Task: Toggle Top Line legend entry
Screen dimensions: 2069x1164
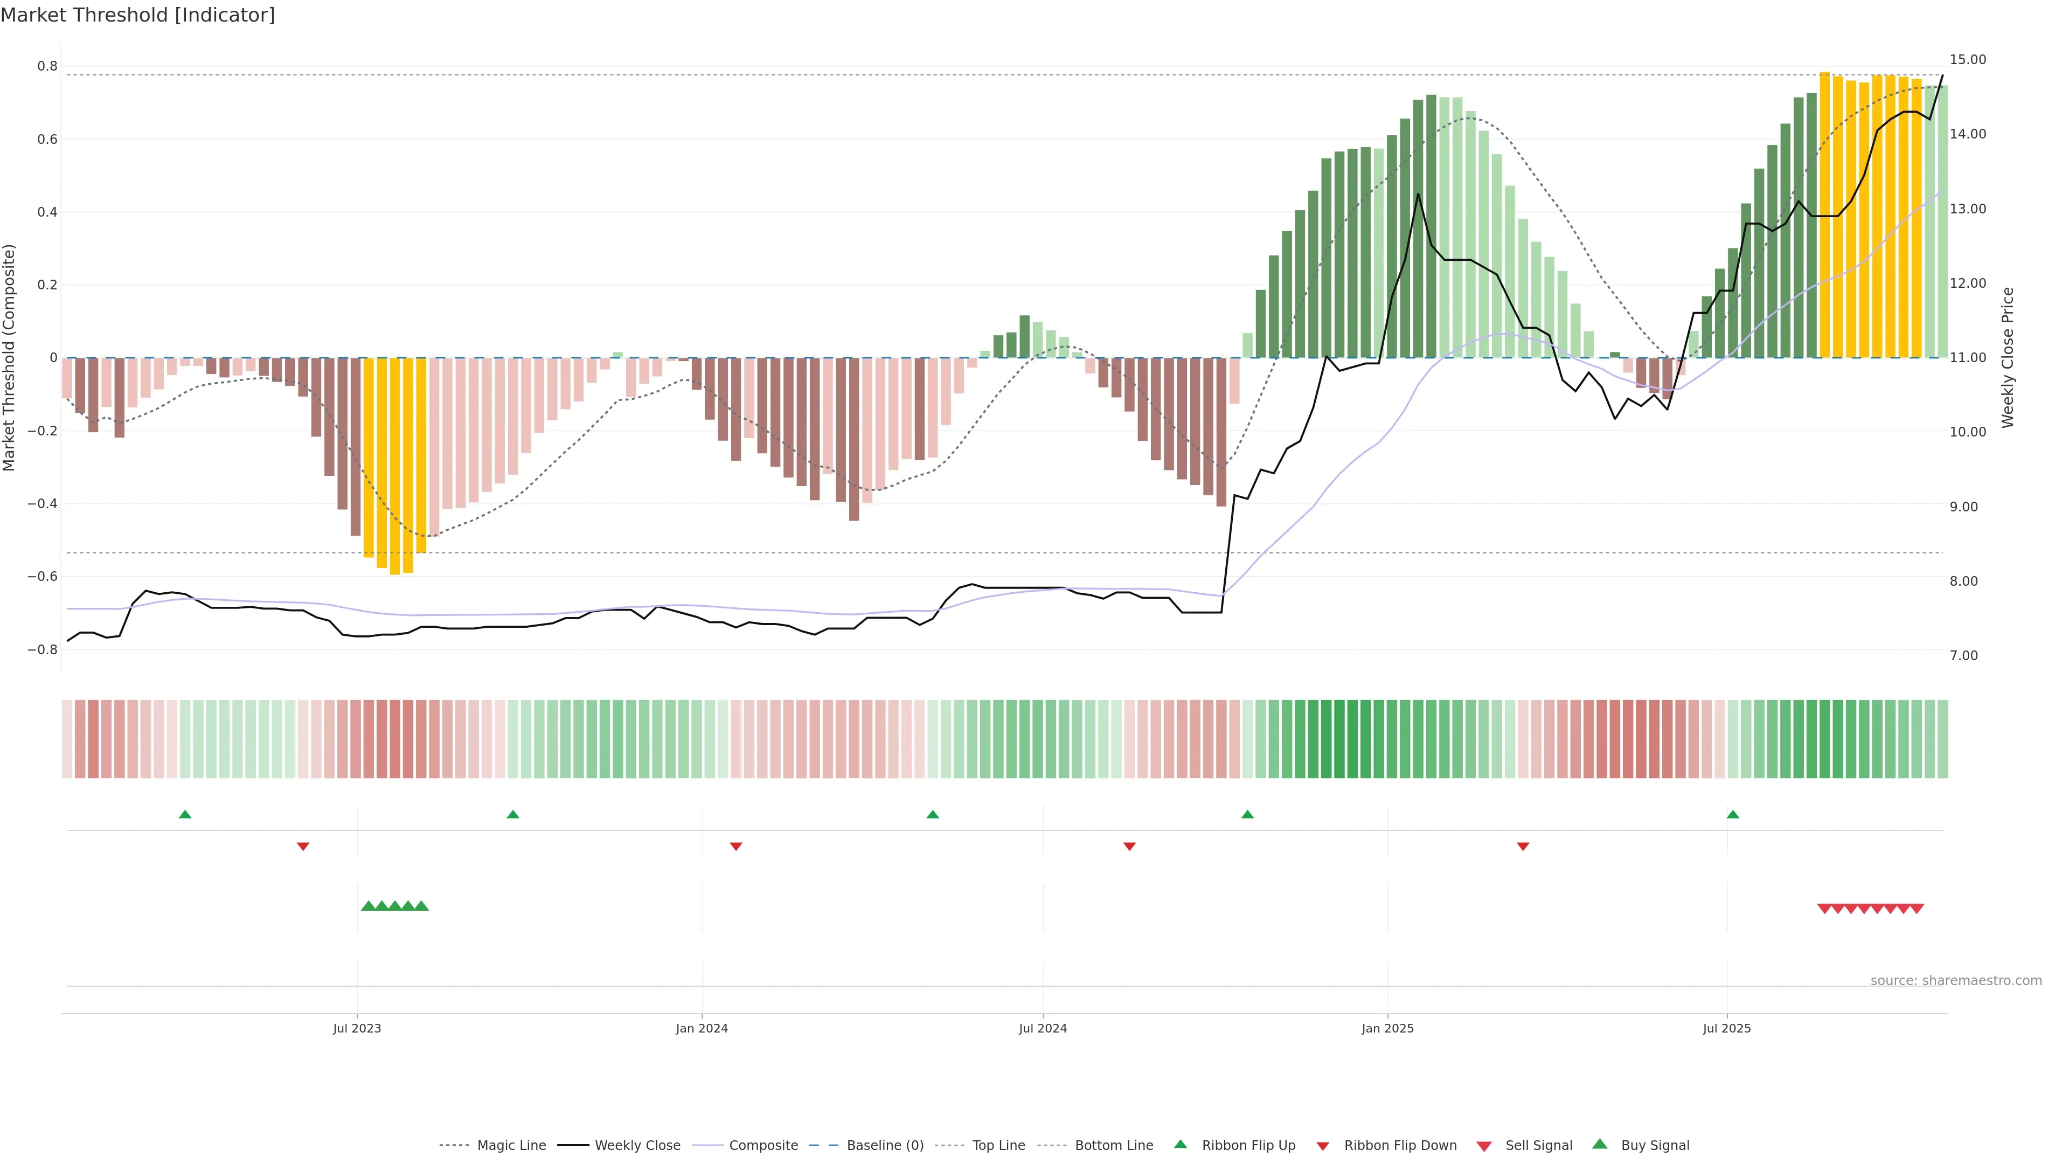Action: (998, 1146)
